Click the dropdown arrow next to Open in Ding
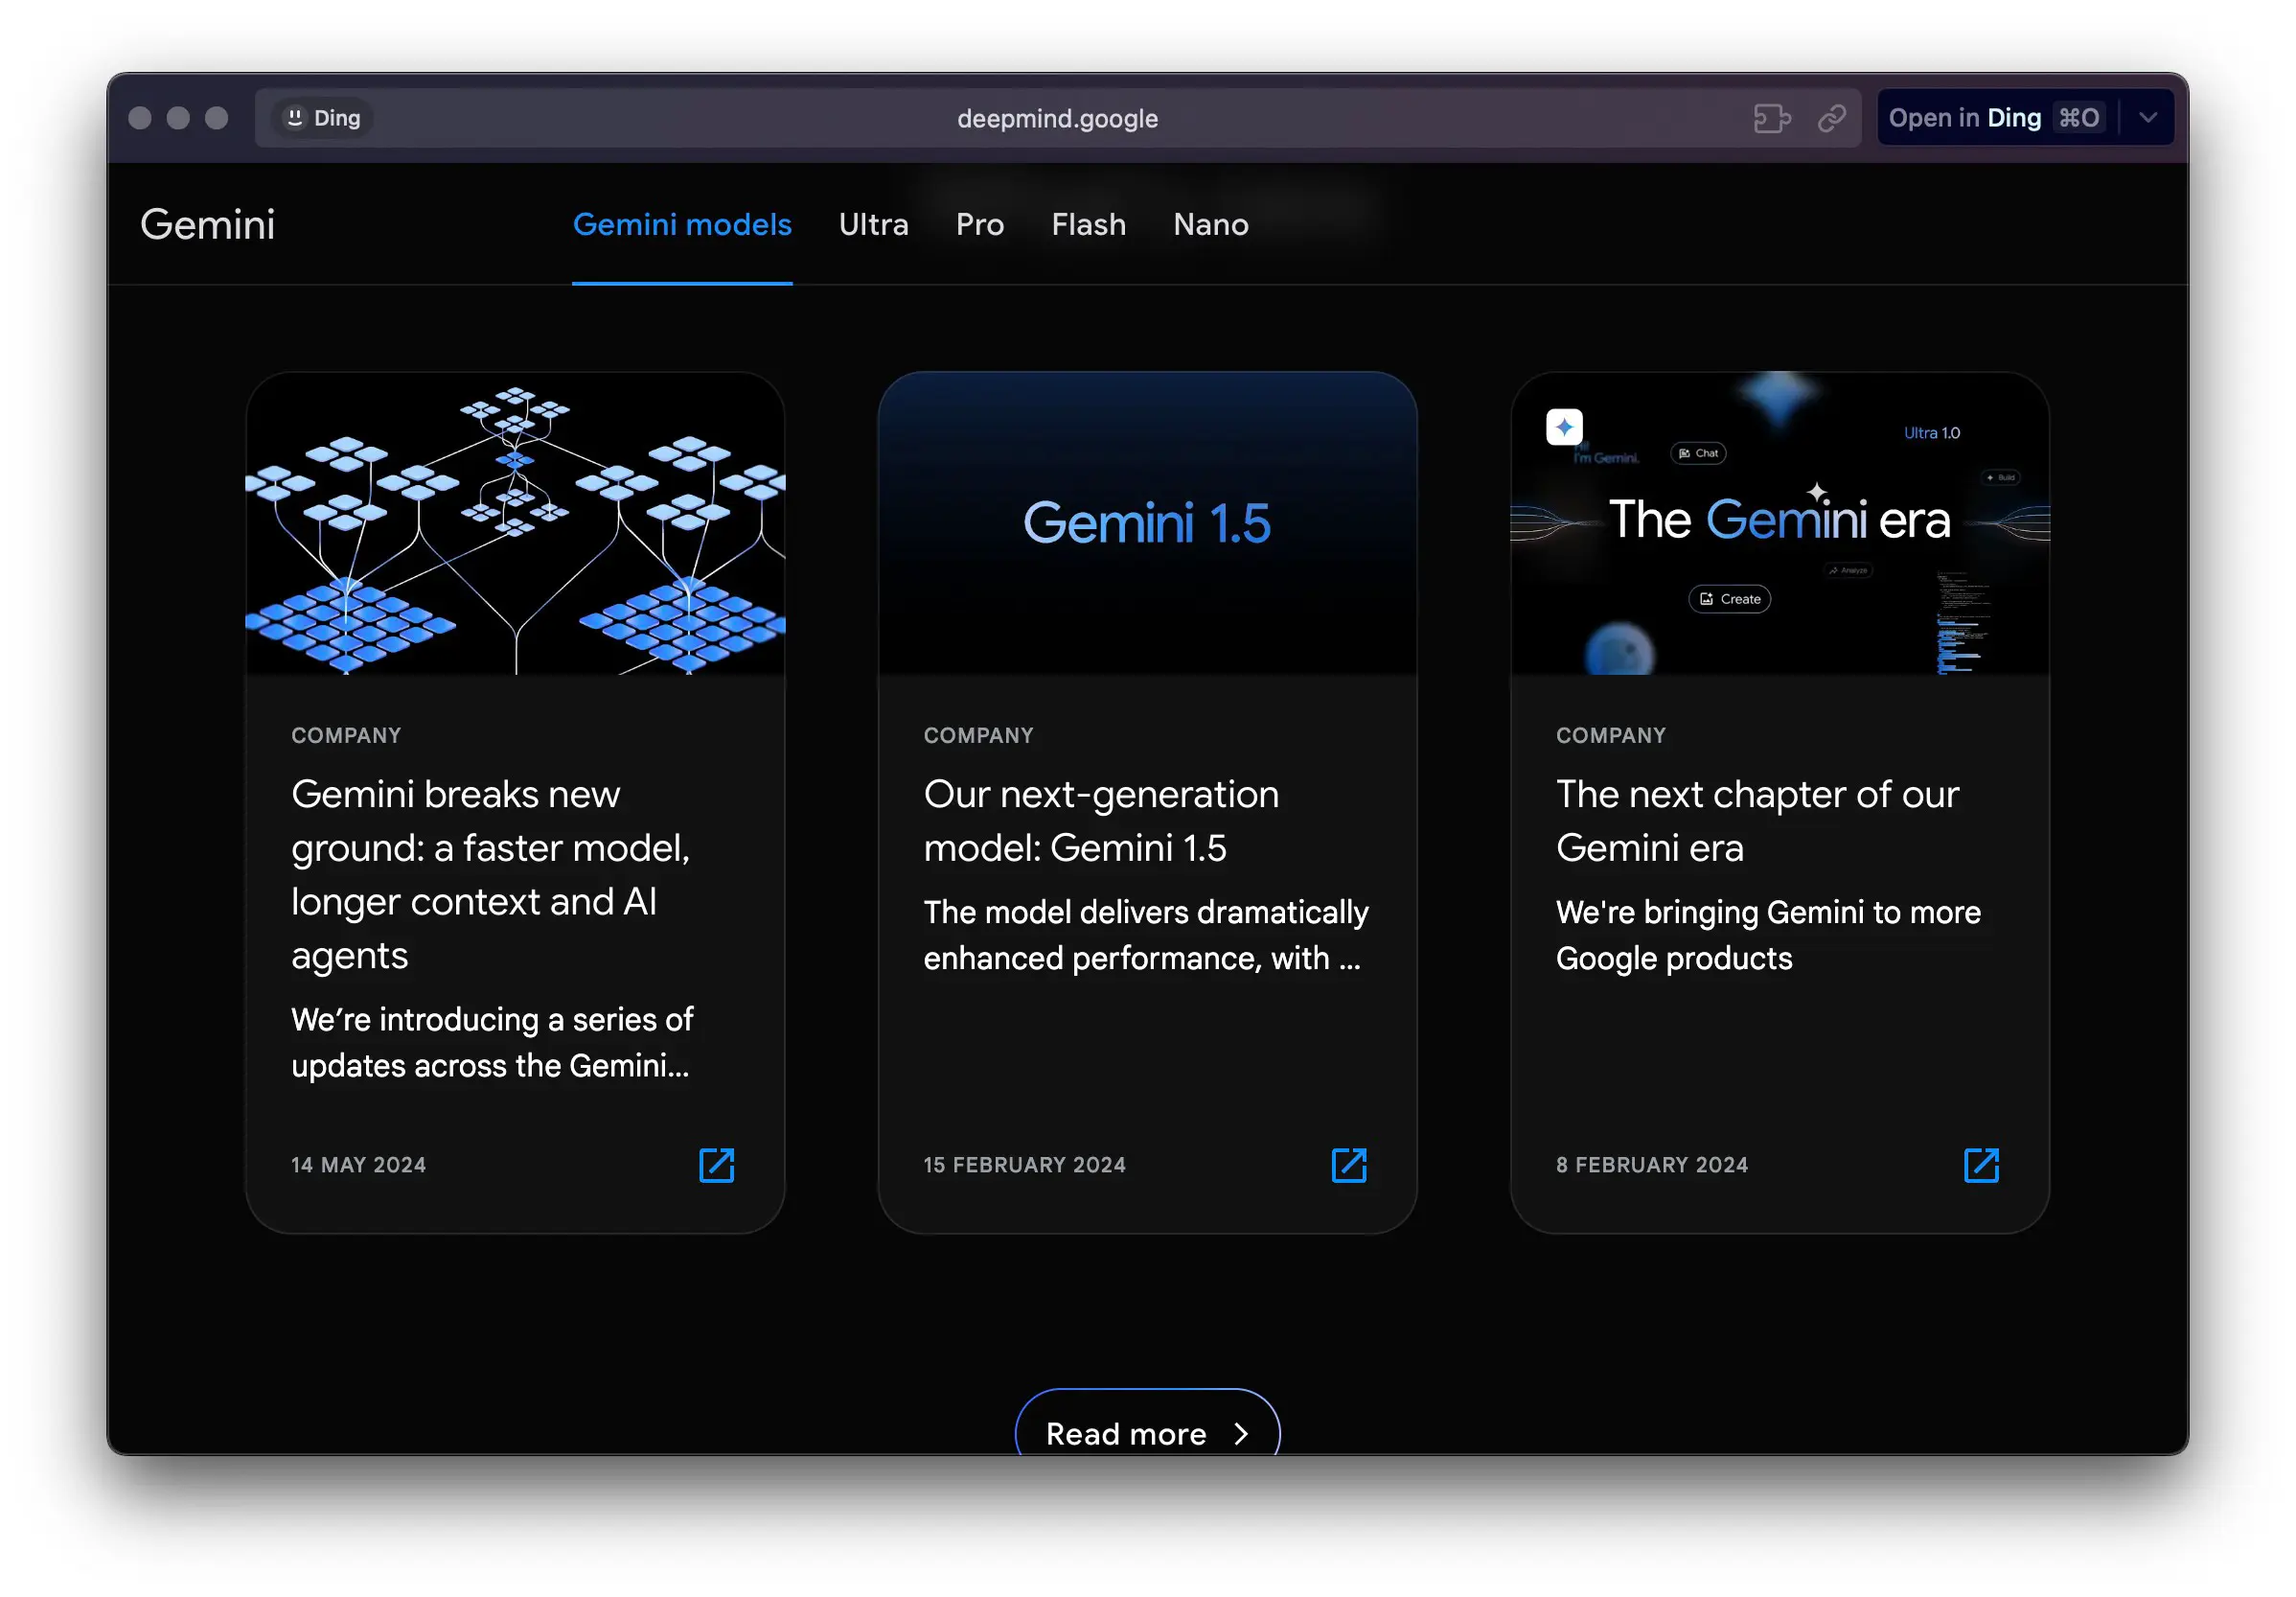 pyautogui.click(x=2147, y=117)
